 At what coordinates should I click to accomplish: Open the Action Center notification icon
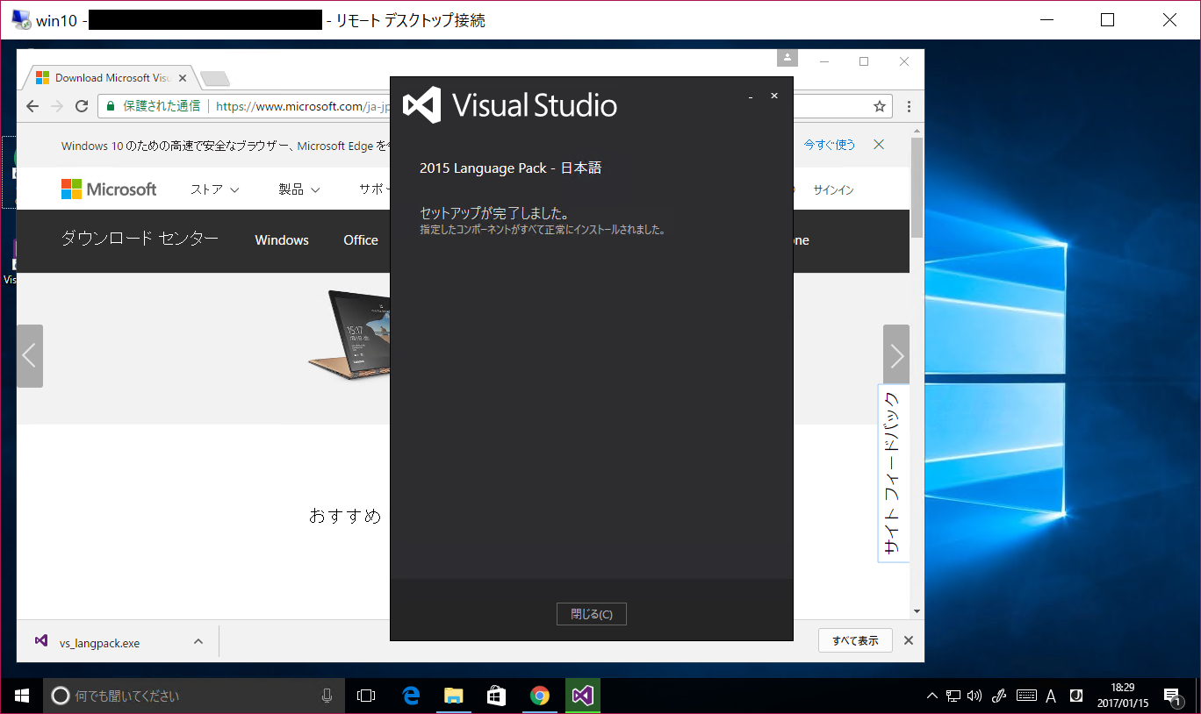click(x=1174, y=695)
